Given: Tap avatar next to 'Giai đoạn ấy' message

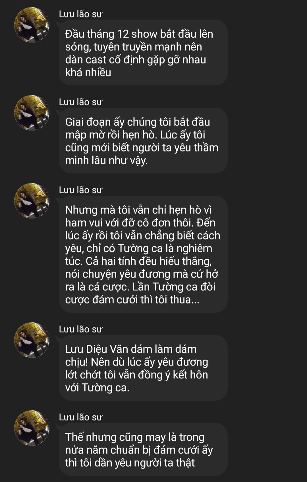Looking at the screenshot, I should [x=32, y=113].
